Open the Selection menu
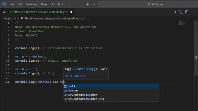The height and width of the screenshot is (111, 198). 32,4
